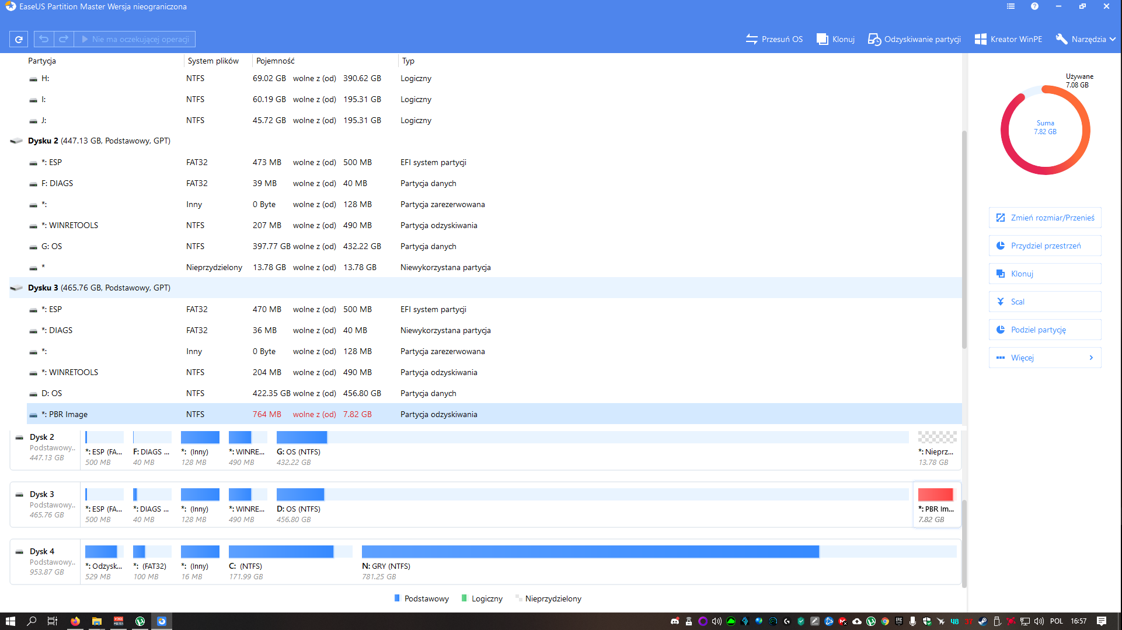Screen dimensions: 1122x630
Task: Click Zmień rozmiar/Przenieś button
Action: (x=1045, y=218)
